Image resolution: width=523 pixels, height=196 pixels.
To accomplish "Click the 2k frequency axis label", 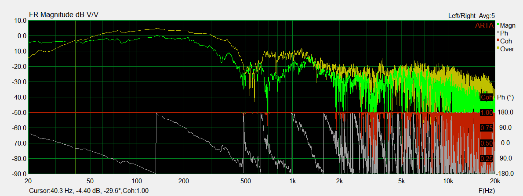I will (340, 181).
